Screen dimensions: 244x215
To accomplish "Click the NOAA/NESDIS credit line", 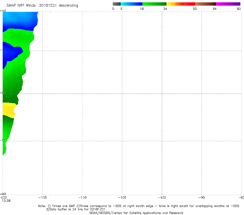I will (136, 213).
